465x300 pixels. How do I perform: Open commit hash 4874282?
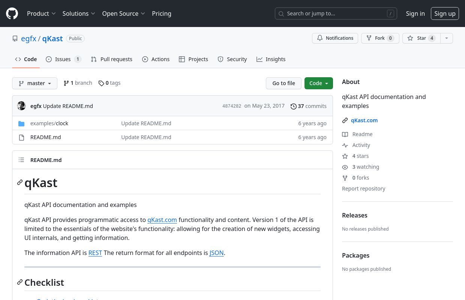232,106
